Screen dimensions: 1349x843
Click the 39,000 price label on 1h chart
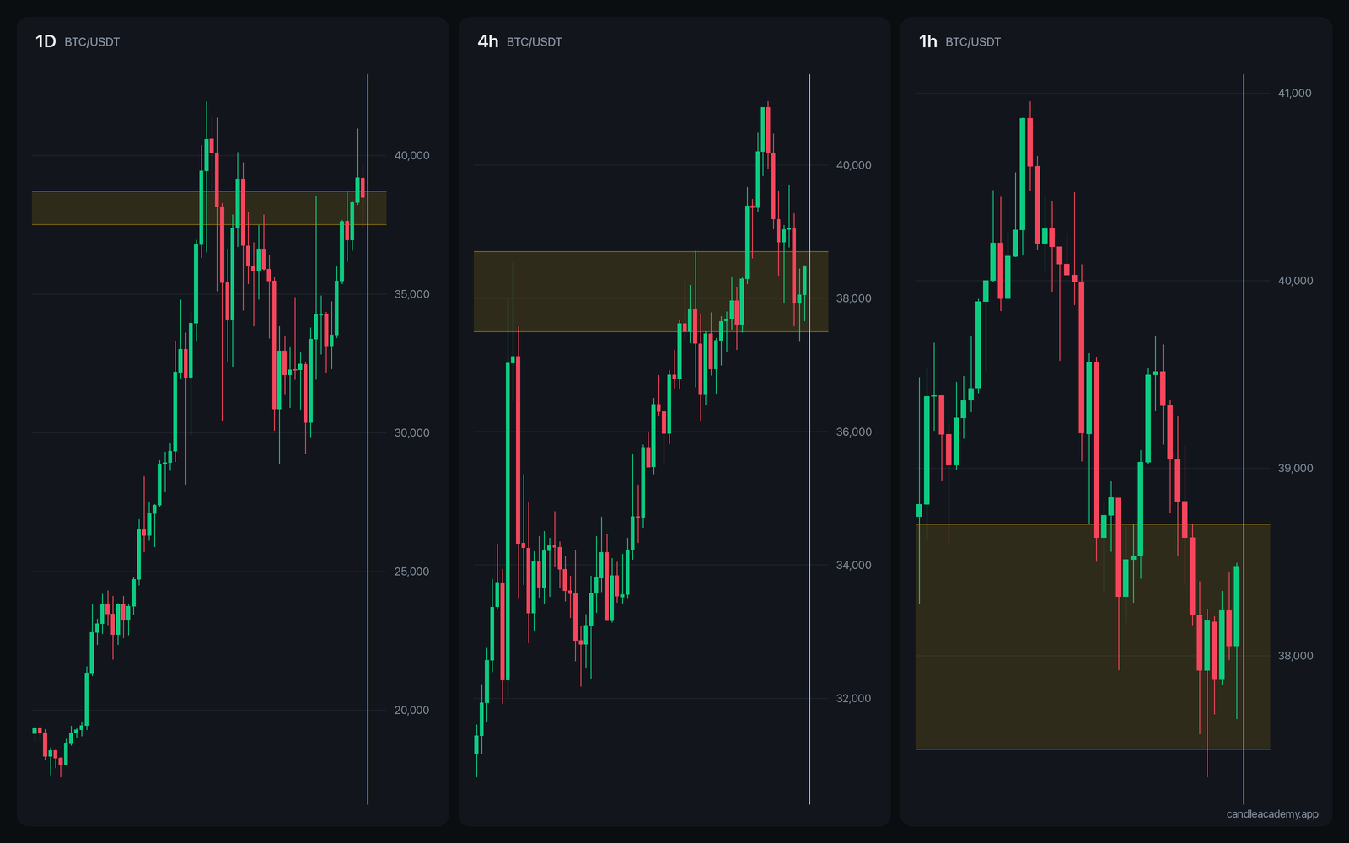coord(1294,469)
